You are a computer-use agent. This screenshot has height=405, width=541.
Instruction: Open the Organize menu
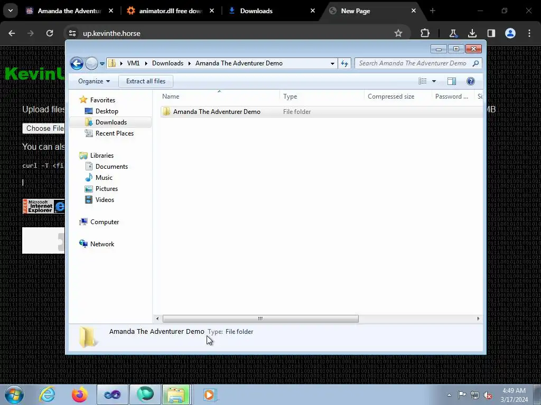[x=94, y=81]
